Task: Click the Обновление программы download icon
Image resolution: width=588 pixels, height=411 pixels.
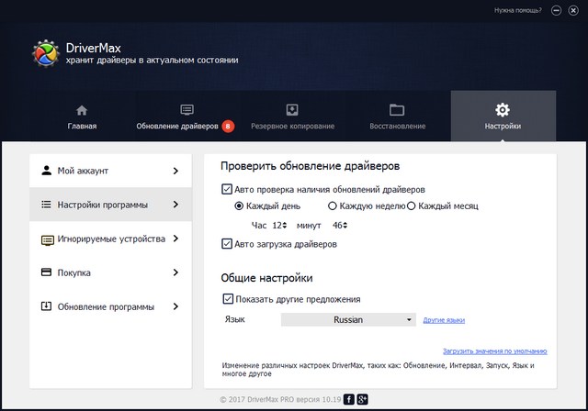Action: pos(46,306)
